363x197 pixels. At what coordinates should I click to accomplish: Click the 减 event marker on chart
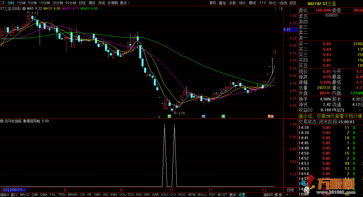pos(223,116)
